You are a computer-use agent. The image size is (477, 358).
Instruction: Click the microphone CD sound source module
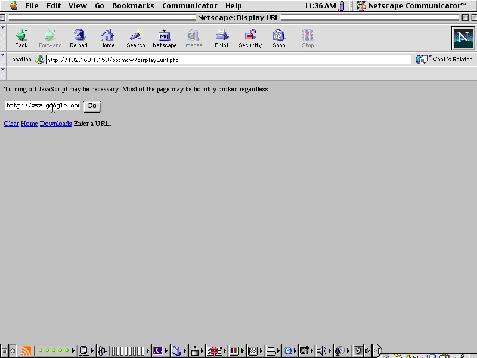(342, 351)
